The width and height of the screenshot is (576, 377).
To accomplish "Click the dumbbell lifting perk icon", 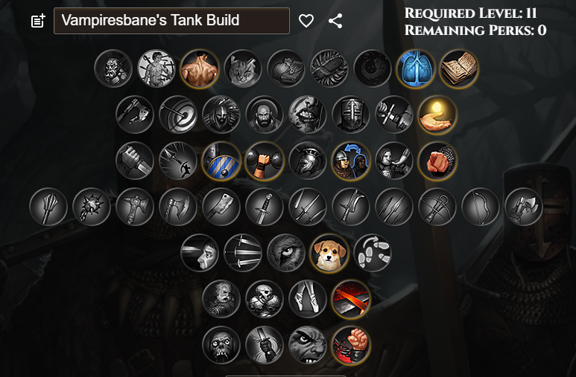I will (x=265, y=161).
